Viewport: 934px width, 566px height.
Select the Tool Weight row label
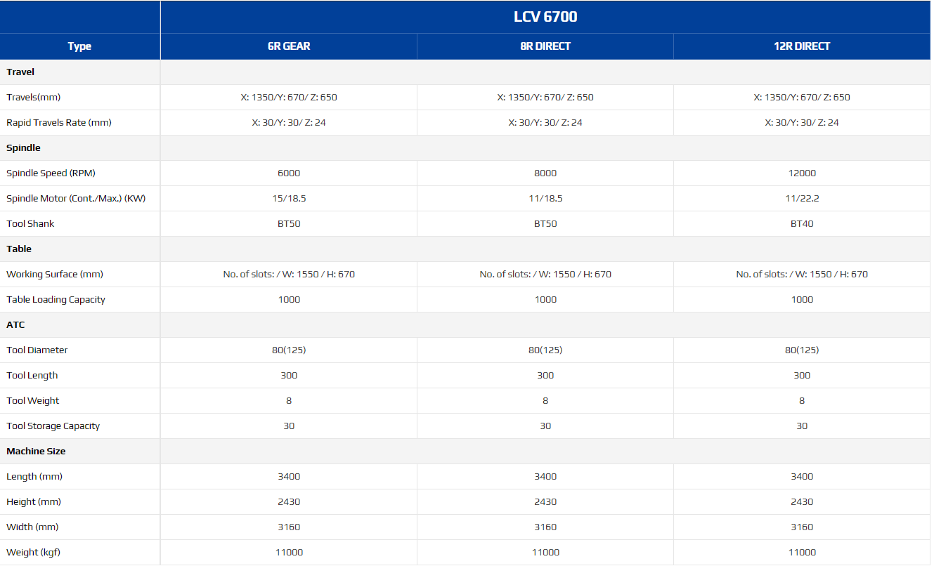[33, 400]
